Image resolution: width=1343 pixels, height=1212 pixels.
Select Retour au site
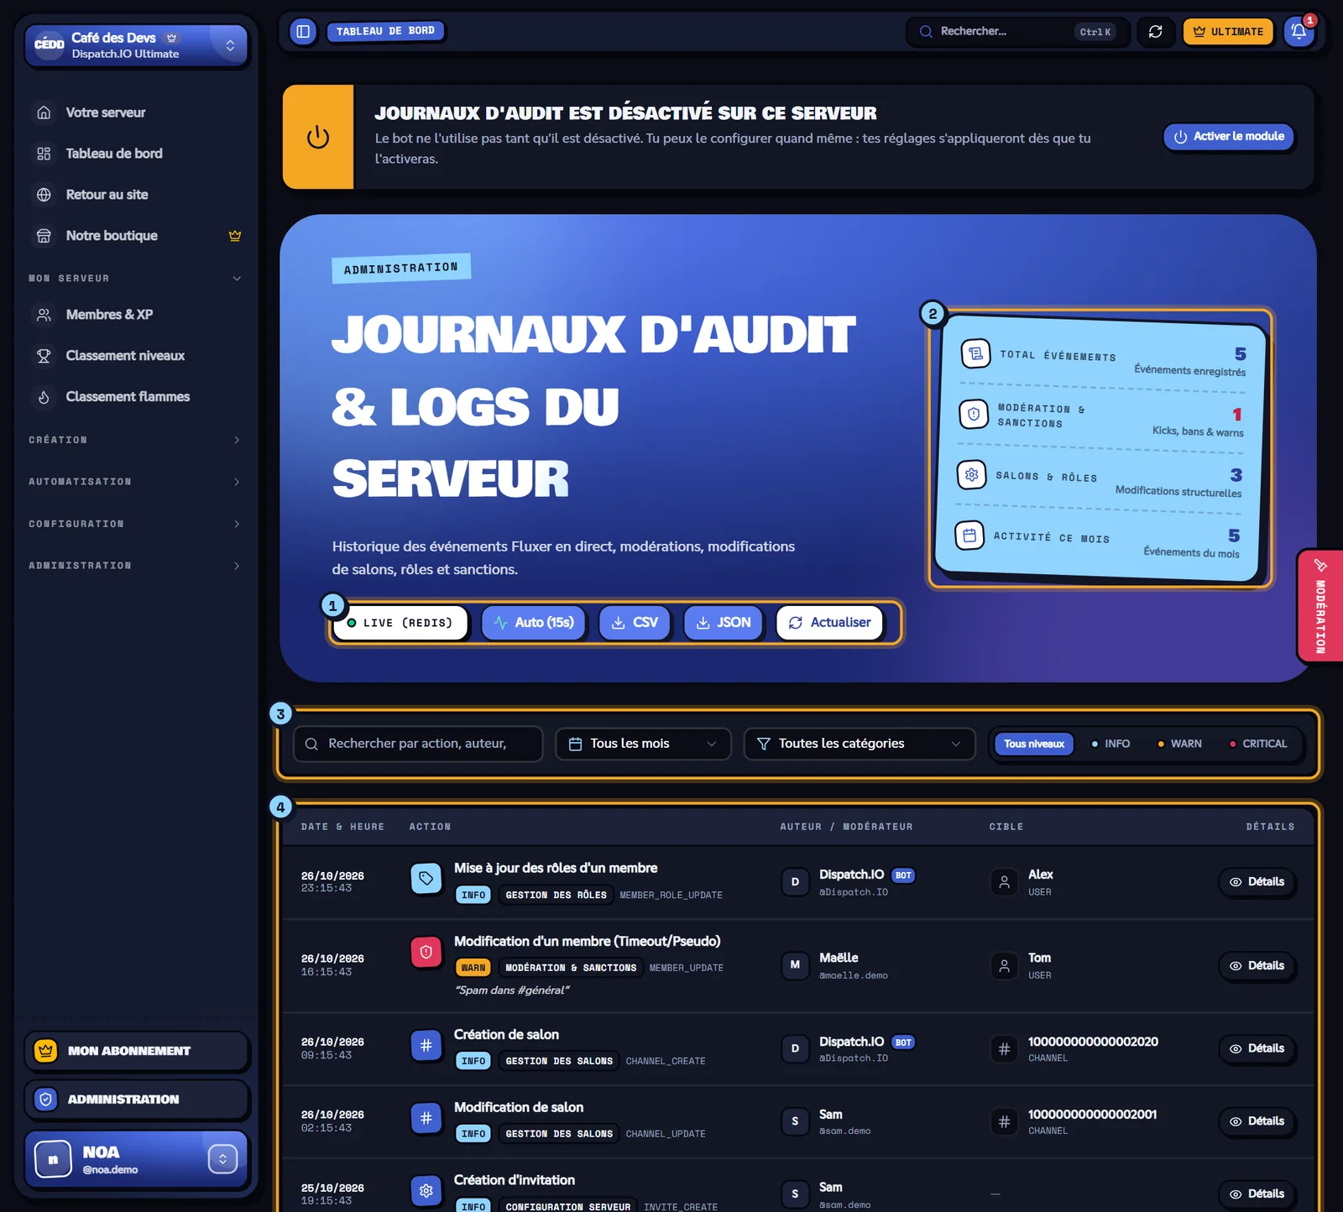pyautogui.click(x=137, y=195)
